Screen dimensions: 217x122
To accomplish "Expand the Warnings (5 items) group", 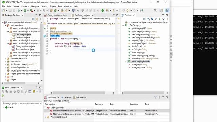I will [x=45, y=117].
